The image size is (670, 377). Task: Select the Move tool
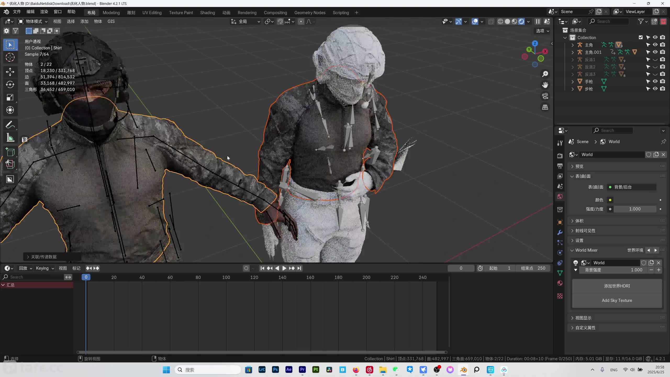(10, 72)
